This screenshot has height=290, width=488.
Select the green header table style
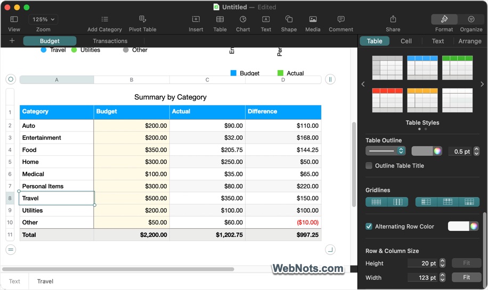click(458, 68)
